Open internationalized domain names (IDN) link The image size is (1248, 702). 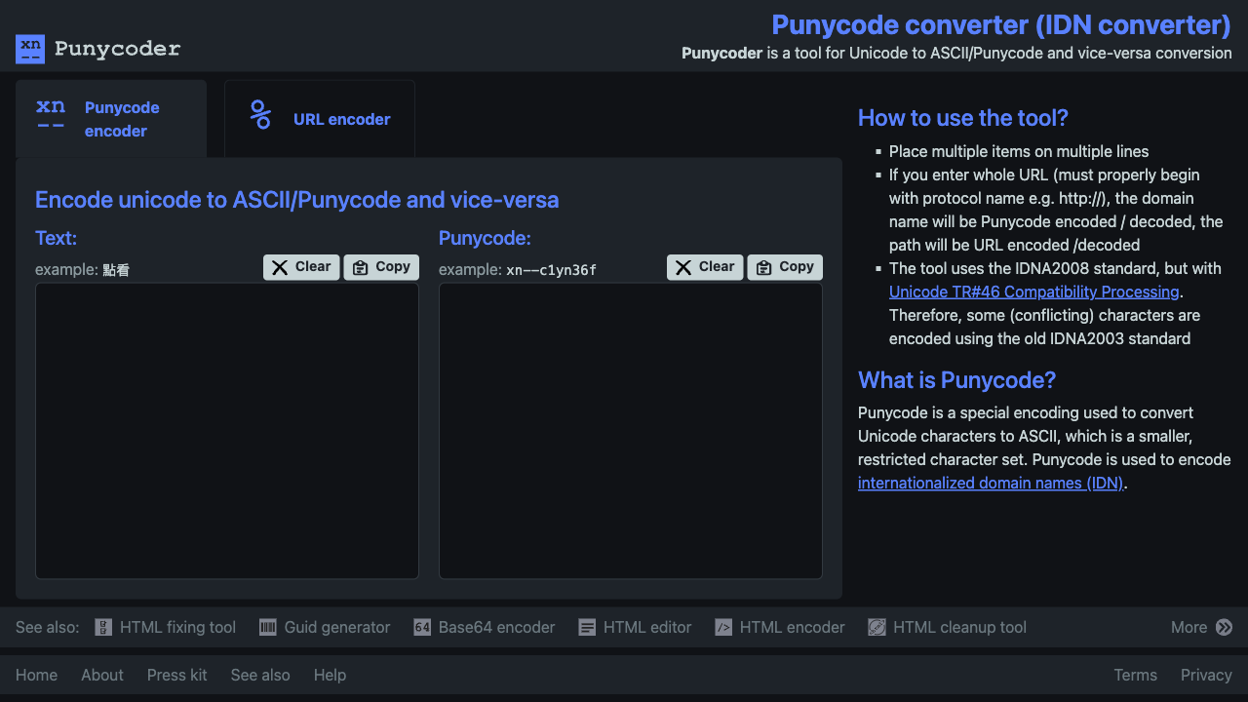(x=991, y=483)
